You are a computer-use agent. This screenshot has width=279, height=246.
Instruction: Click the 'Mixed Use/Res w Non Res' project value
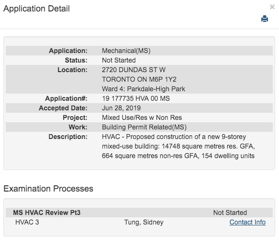click(x=142, y=118)
